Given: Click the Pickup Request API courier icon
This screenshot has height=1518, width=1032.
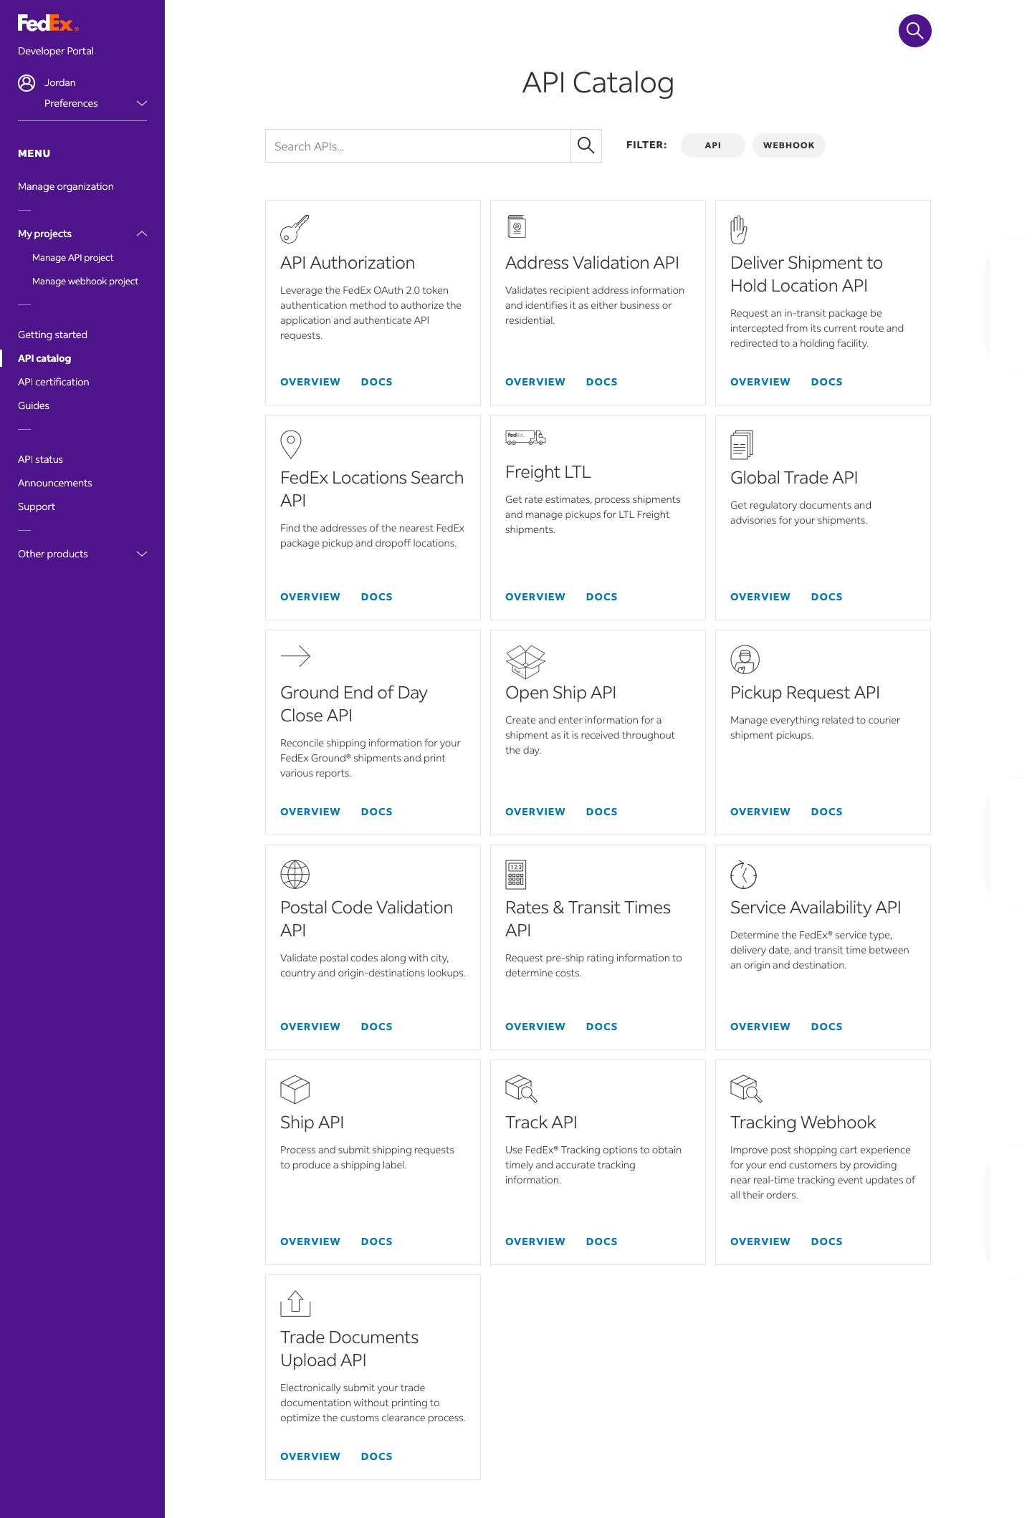Looking at the screenshot, I should click(745, 659).
